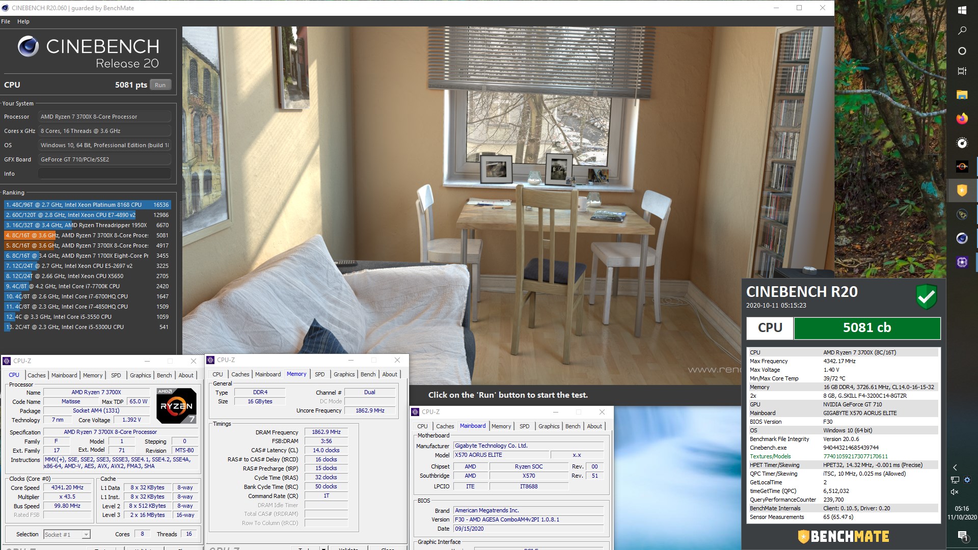
Task: Show hidden system tray icons chevron
Action: pos(955,468)
